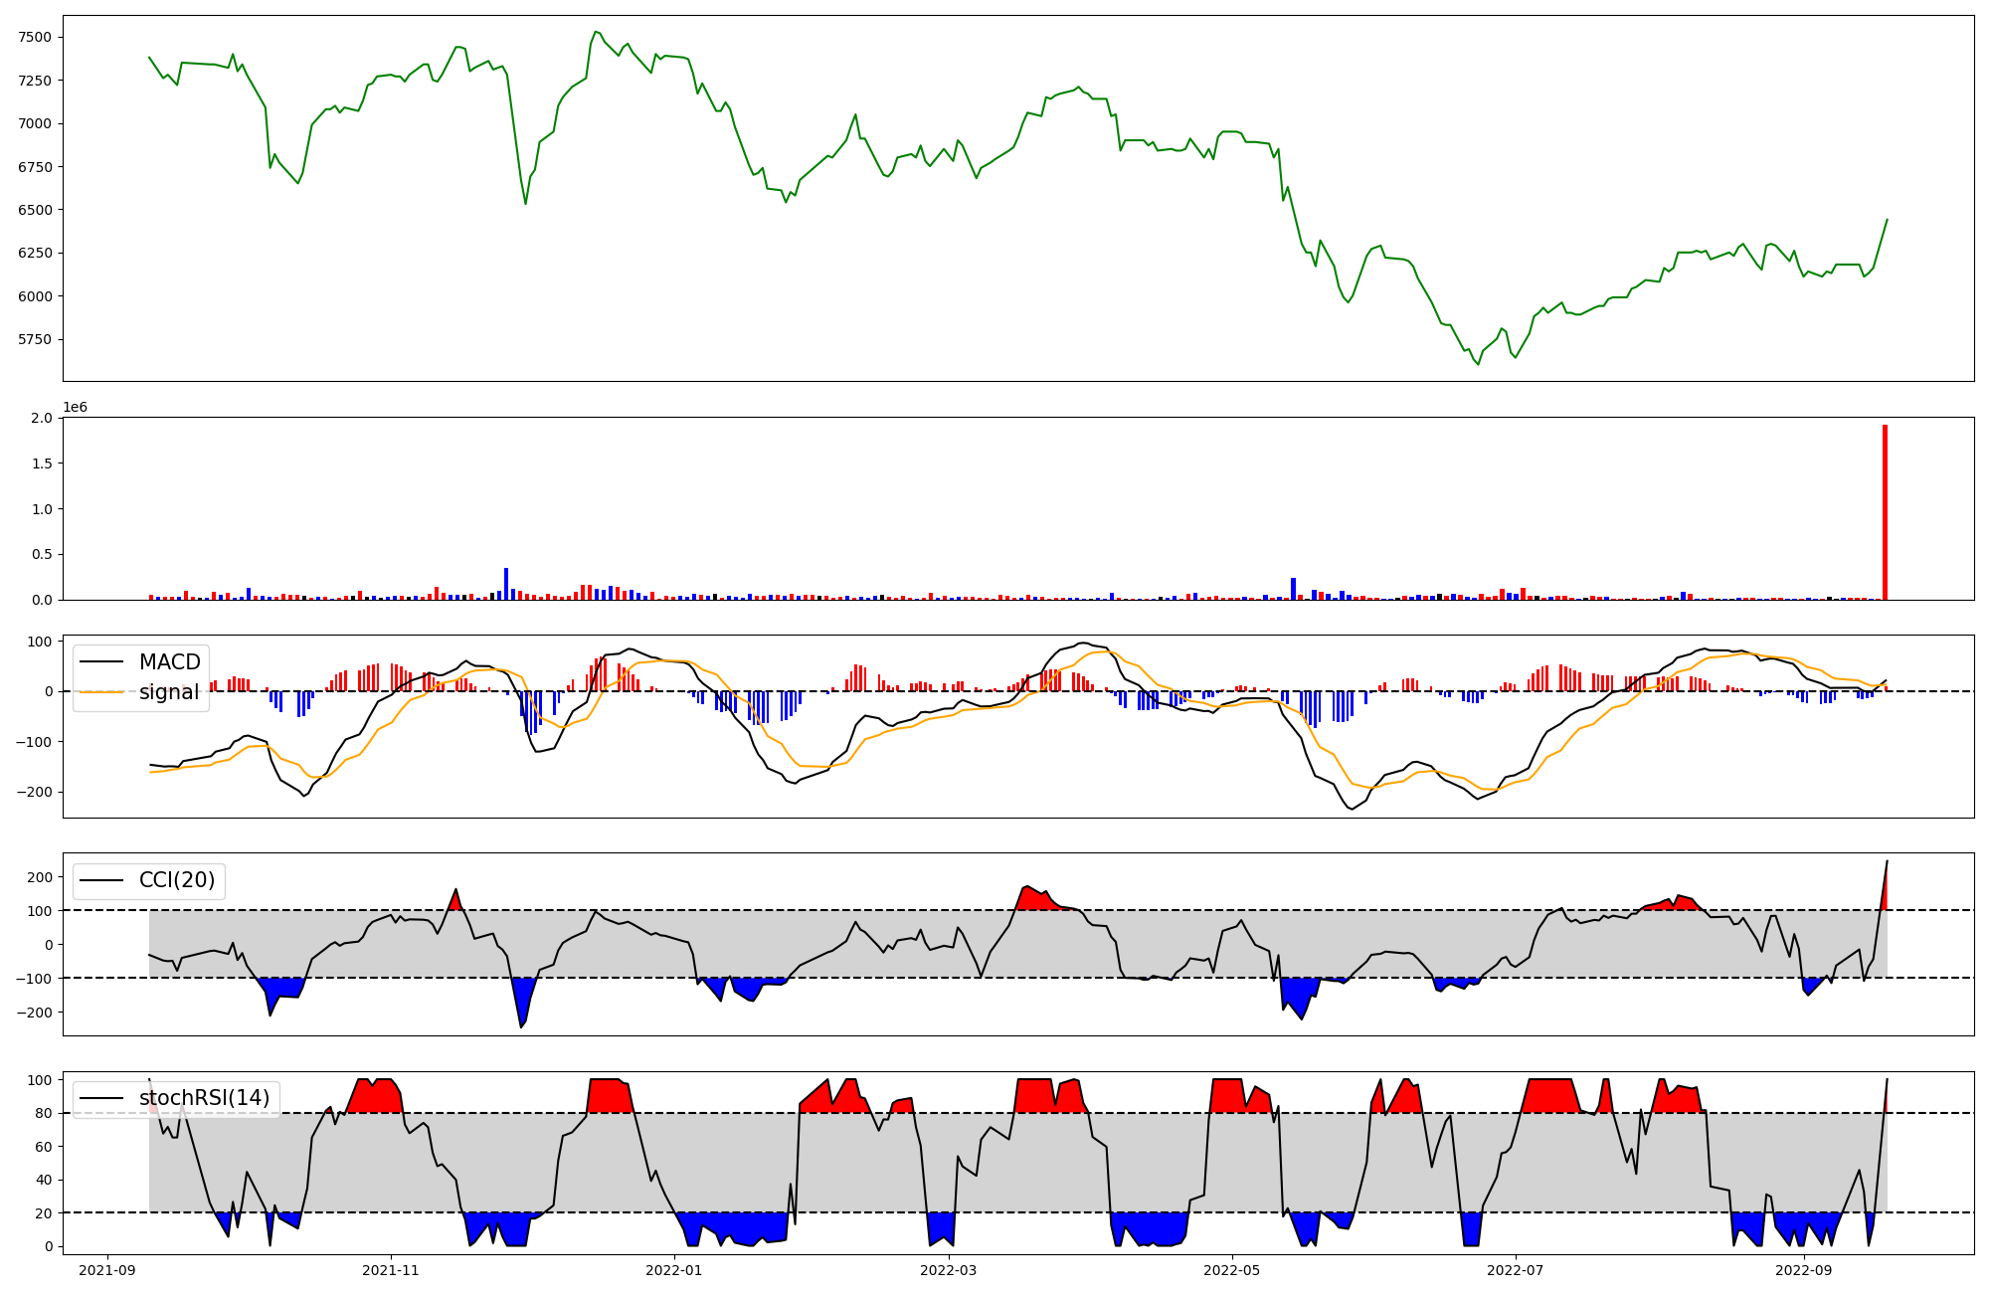Click the tallest blue volume bar
The height and width of the screenshot is (1293, 1989).
pyautogui.click(x=506, y=584)
